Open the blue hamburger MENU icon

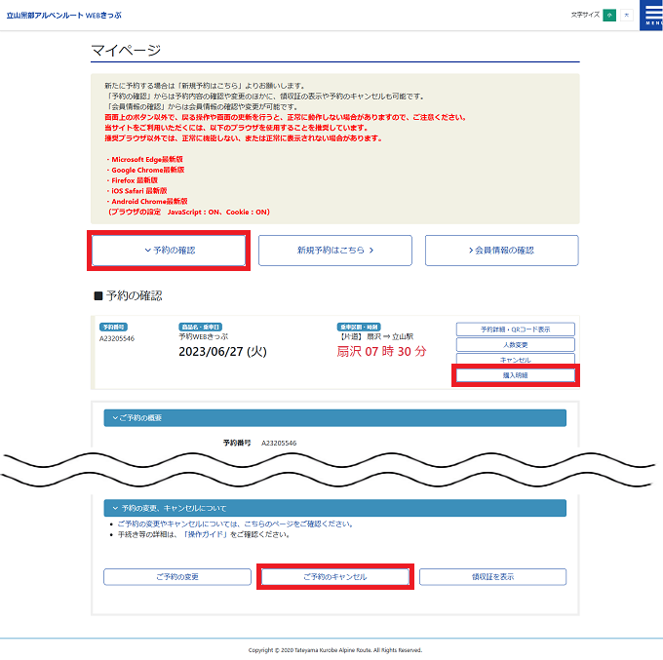650,15
